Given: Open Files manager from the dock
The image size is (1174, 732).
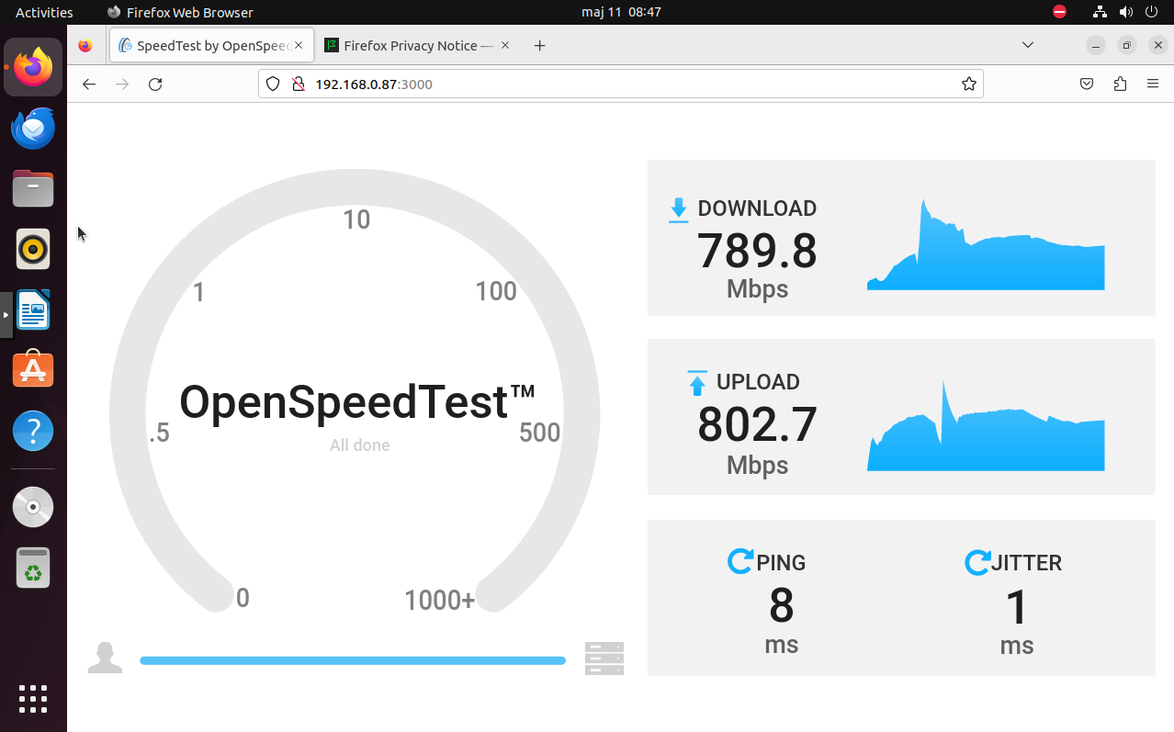Looking at the screenshot, I should coord(33,188).
